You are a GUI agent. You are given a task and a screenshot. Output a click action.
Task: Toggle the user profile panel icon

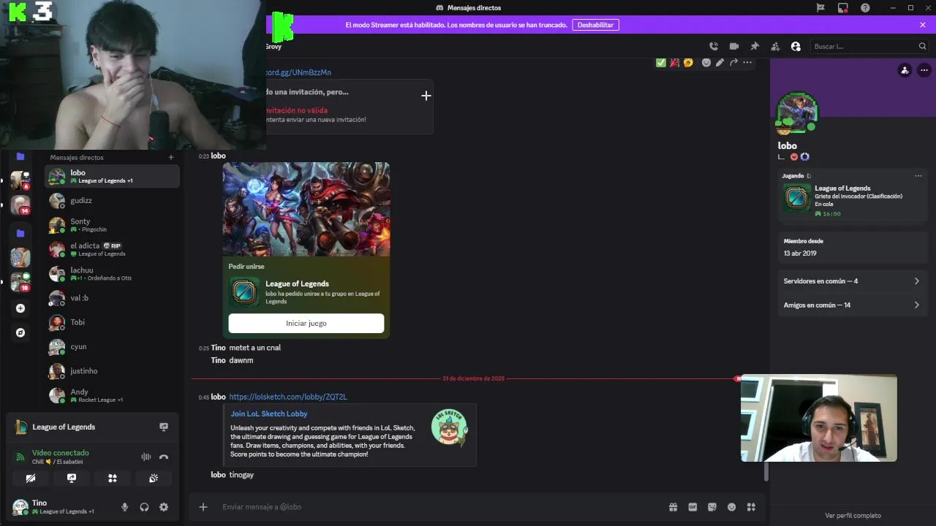click(x=796, y=46)
